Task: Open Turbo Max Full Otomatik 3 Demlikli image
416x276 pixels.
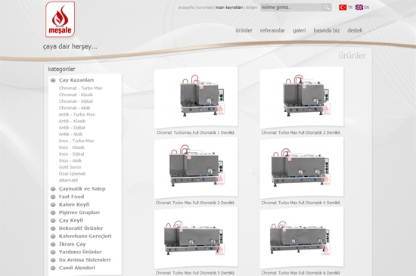Action: [196, 168]
